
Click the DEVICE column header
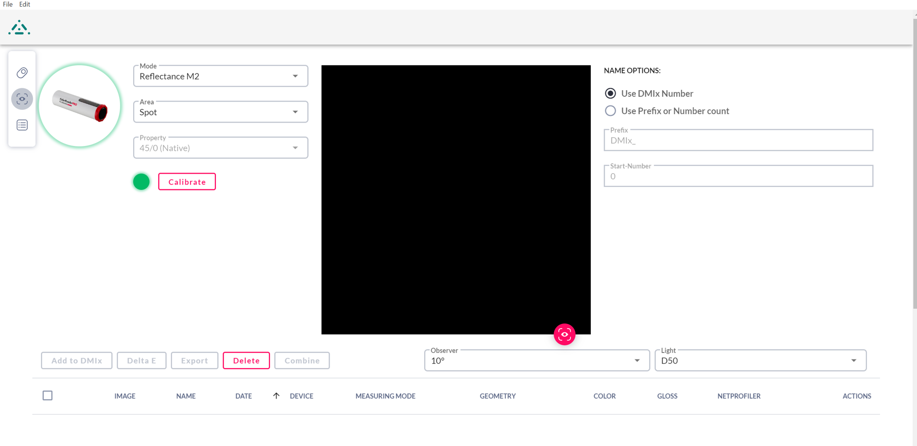click(301, 396)
